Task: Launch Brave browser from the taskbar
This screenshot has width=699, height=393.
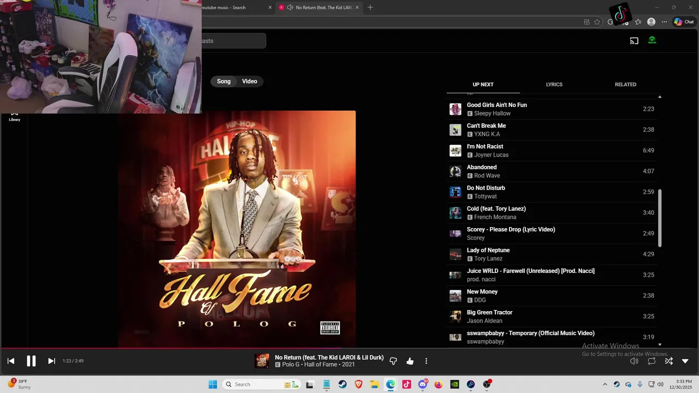Action: 359,384
